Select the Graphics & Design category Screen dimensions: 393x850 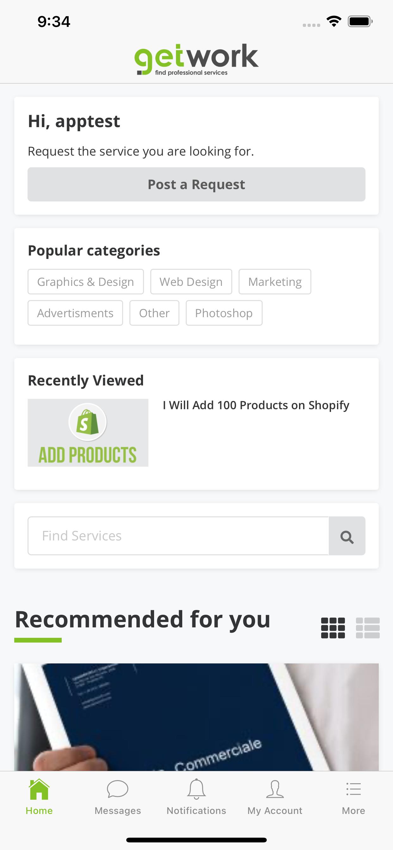85,282
